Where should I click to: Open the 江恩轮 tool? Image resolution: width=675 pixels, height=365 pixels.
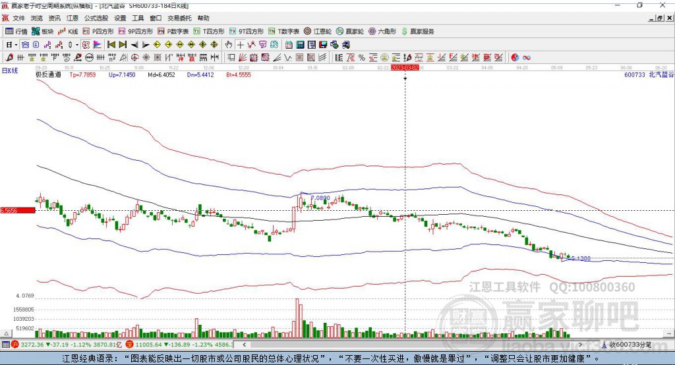(318, 32)
